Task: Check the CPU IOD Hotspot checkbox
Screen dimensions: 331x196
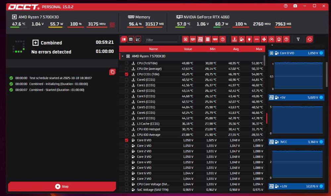Action: [x=126, y=129]
